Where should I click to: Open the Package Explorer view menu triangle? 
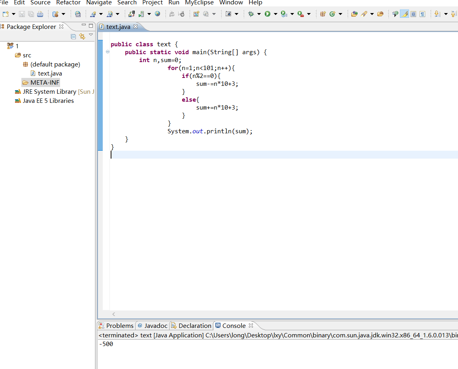(91, 35)
